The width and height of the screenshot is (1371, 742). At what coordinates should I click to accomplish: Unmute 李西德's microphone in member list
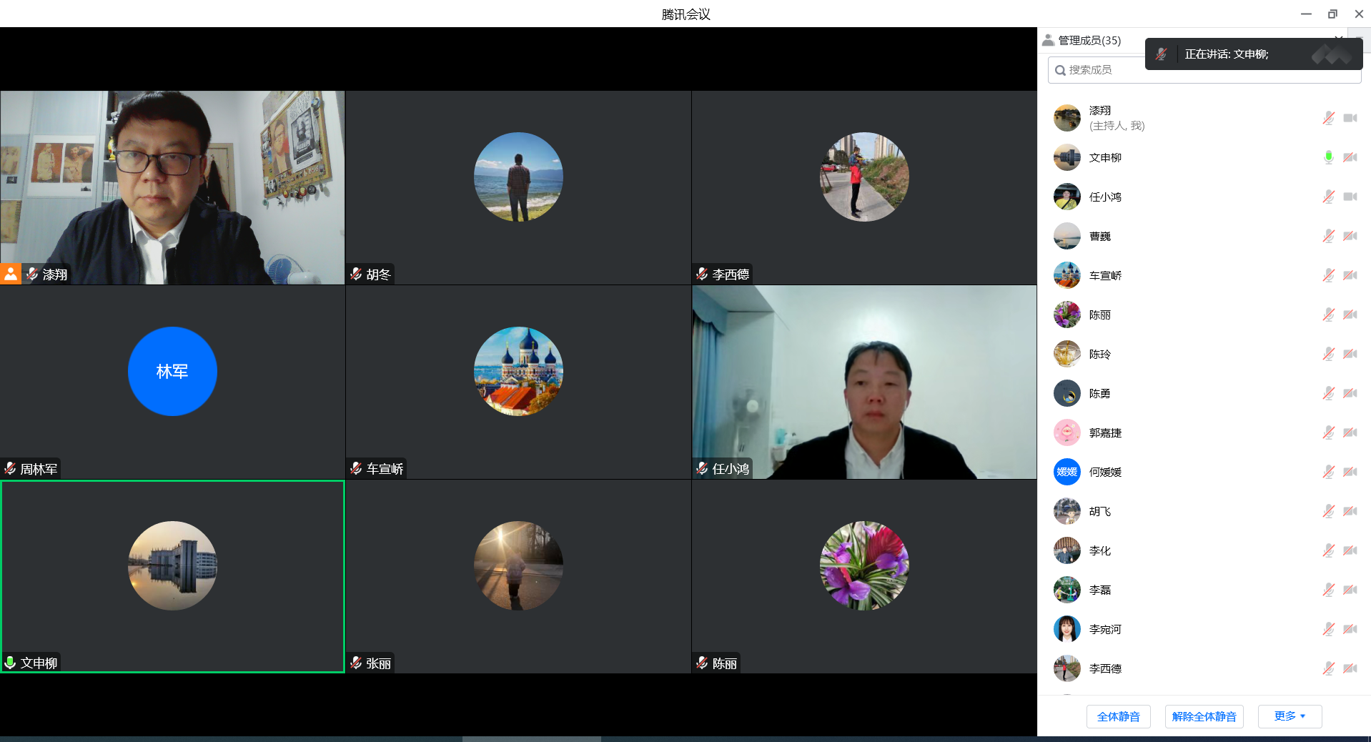pyautogui.click(x=1328, y=668)
